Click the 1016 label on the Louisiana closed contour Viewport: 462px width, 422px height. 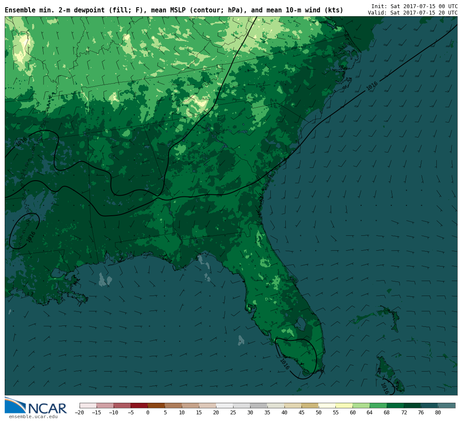[31, 237]
